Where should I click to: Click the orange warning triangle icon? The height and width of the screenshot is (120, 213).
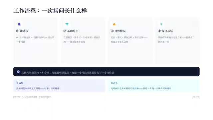pyautogui.click(x=114, y=24)
